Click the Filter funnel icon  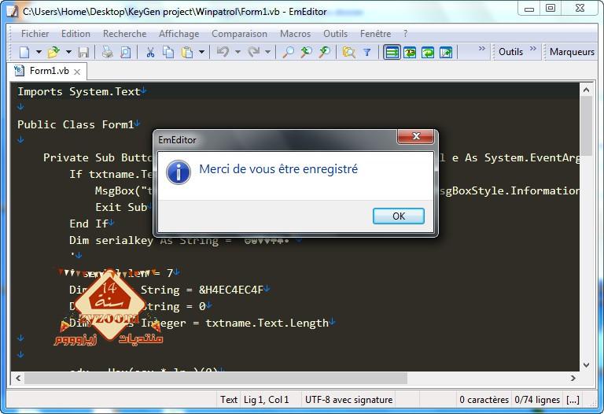pyautogui.click(x=367, y=52)
